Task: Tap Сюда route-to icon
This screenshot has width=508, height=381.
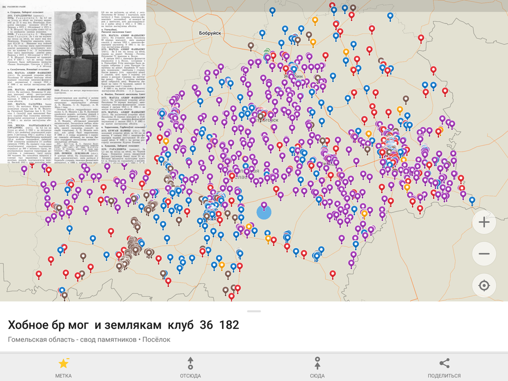Action: click(x=318, y=363)
